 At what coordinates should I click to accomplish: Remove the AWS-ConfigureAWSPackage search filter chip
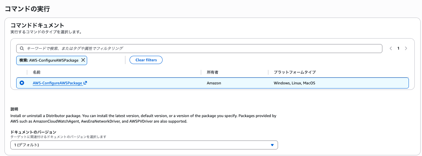[x=83, y=60]
